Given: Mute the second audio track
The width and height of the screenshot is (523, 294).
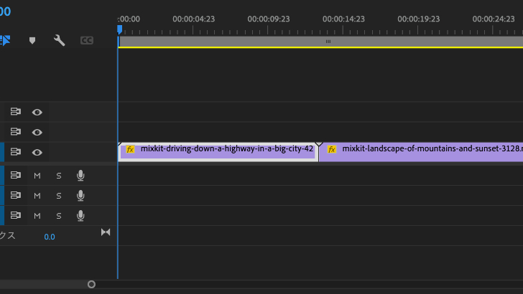Looking at the screenshot, I should [37, 196].
